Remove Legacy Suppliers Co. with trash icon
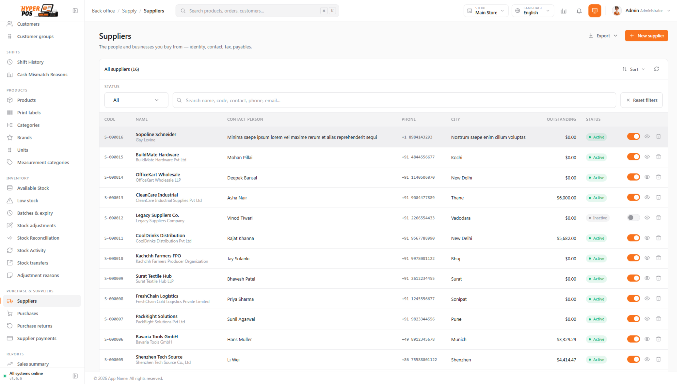Image resolution: width=677 pixels, height=384 pixels. (658, 218)
